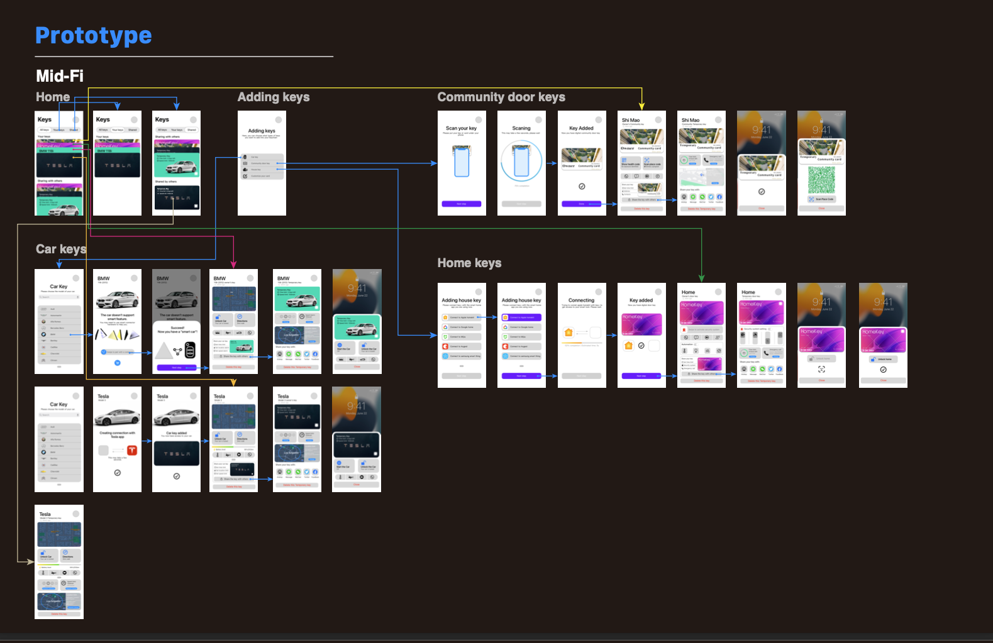Toggle Security system setting switch in Home screen
Viewport: 993px width, 643px height.
pyautogui.click(x=779, y=329)
